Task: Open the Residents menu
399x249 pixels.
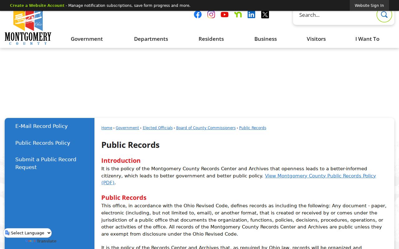Action: click(211, 39)
